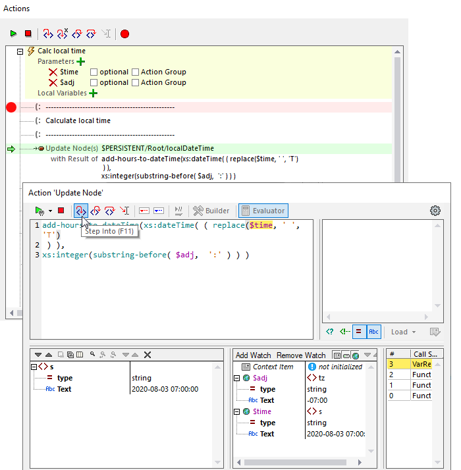The image size is (461, 470).
Task: Check Action Group for the $adj parameter
Action: click(x=135, y=83)
